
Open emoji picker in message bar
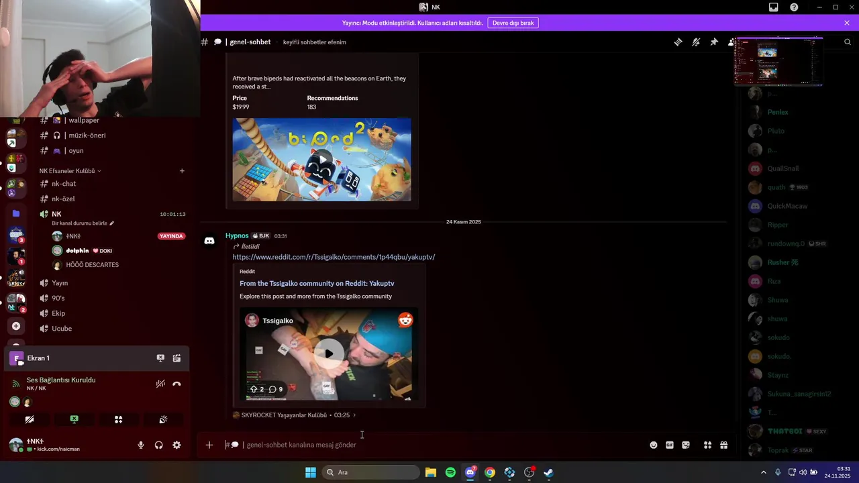click(x=654, y=445)
